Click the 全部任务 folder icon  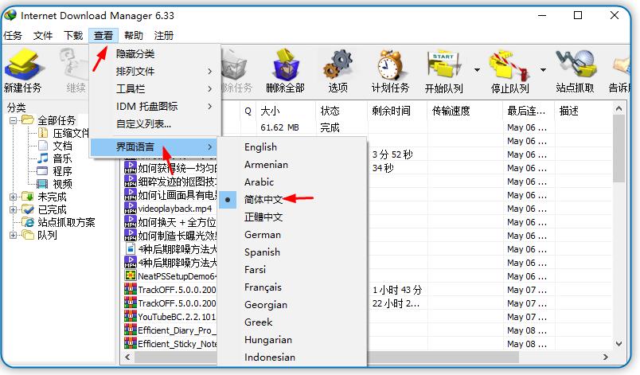(x=28, y=120)
